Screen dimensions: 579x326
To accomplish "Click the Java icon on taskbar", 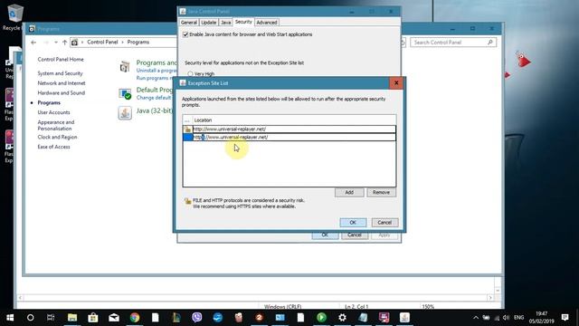I will pyautogui.click(x=404, y=318).
